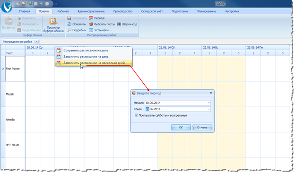Click the Выделить все select-all icon
The image size is (295, 173).
(19, 30)
